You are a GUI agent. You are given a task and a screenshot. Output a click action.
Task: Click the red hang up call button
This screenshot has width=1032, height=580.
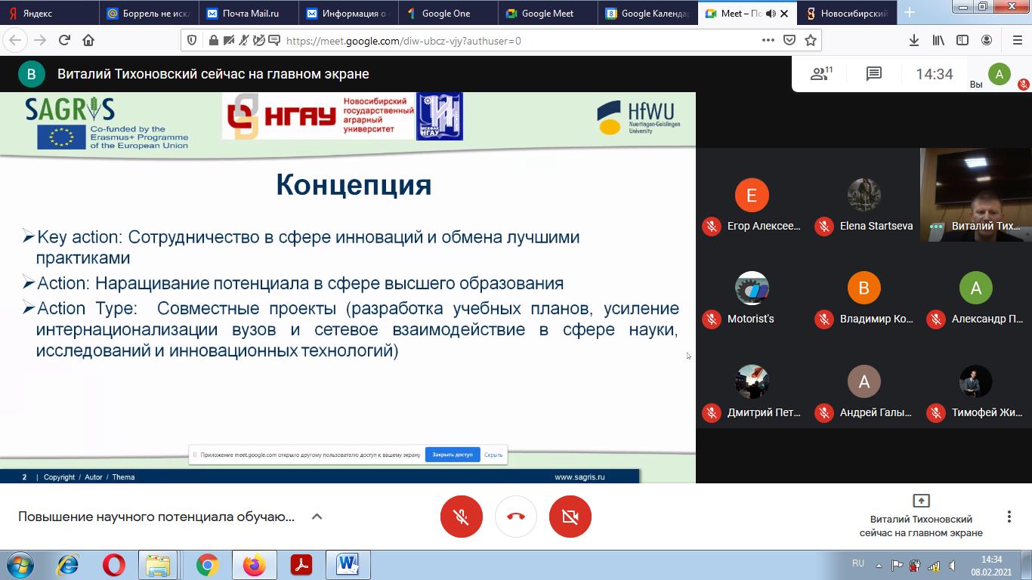pos(516,517)
